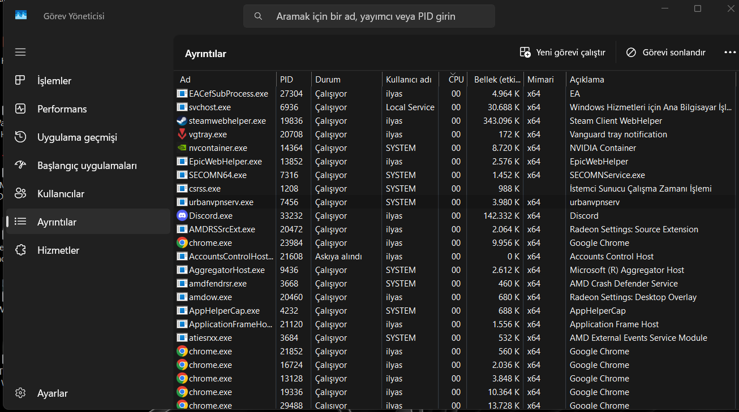Focus the search field for name, publisher or PID
Image resolution: width=739 pixels, height=412 pixels.
[x=369, y=16]
